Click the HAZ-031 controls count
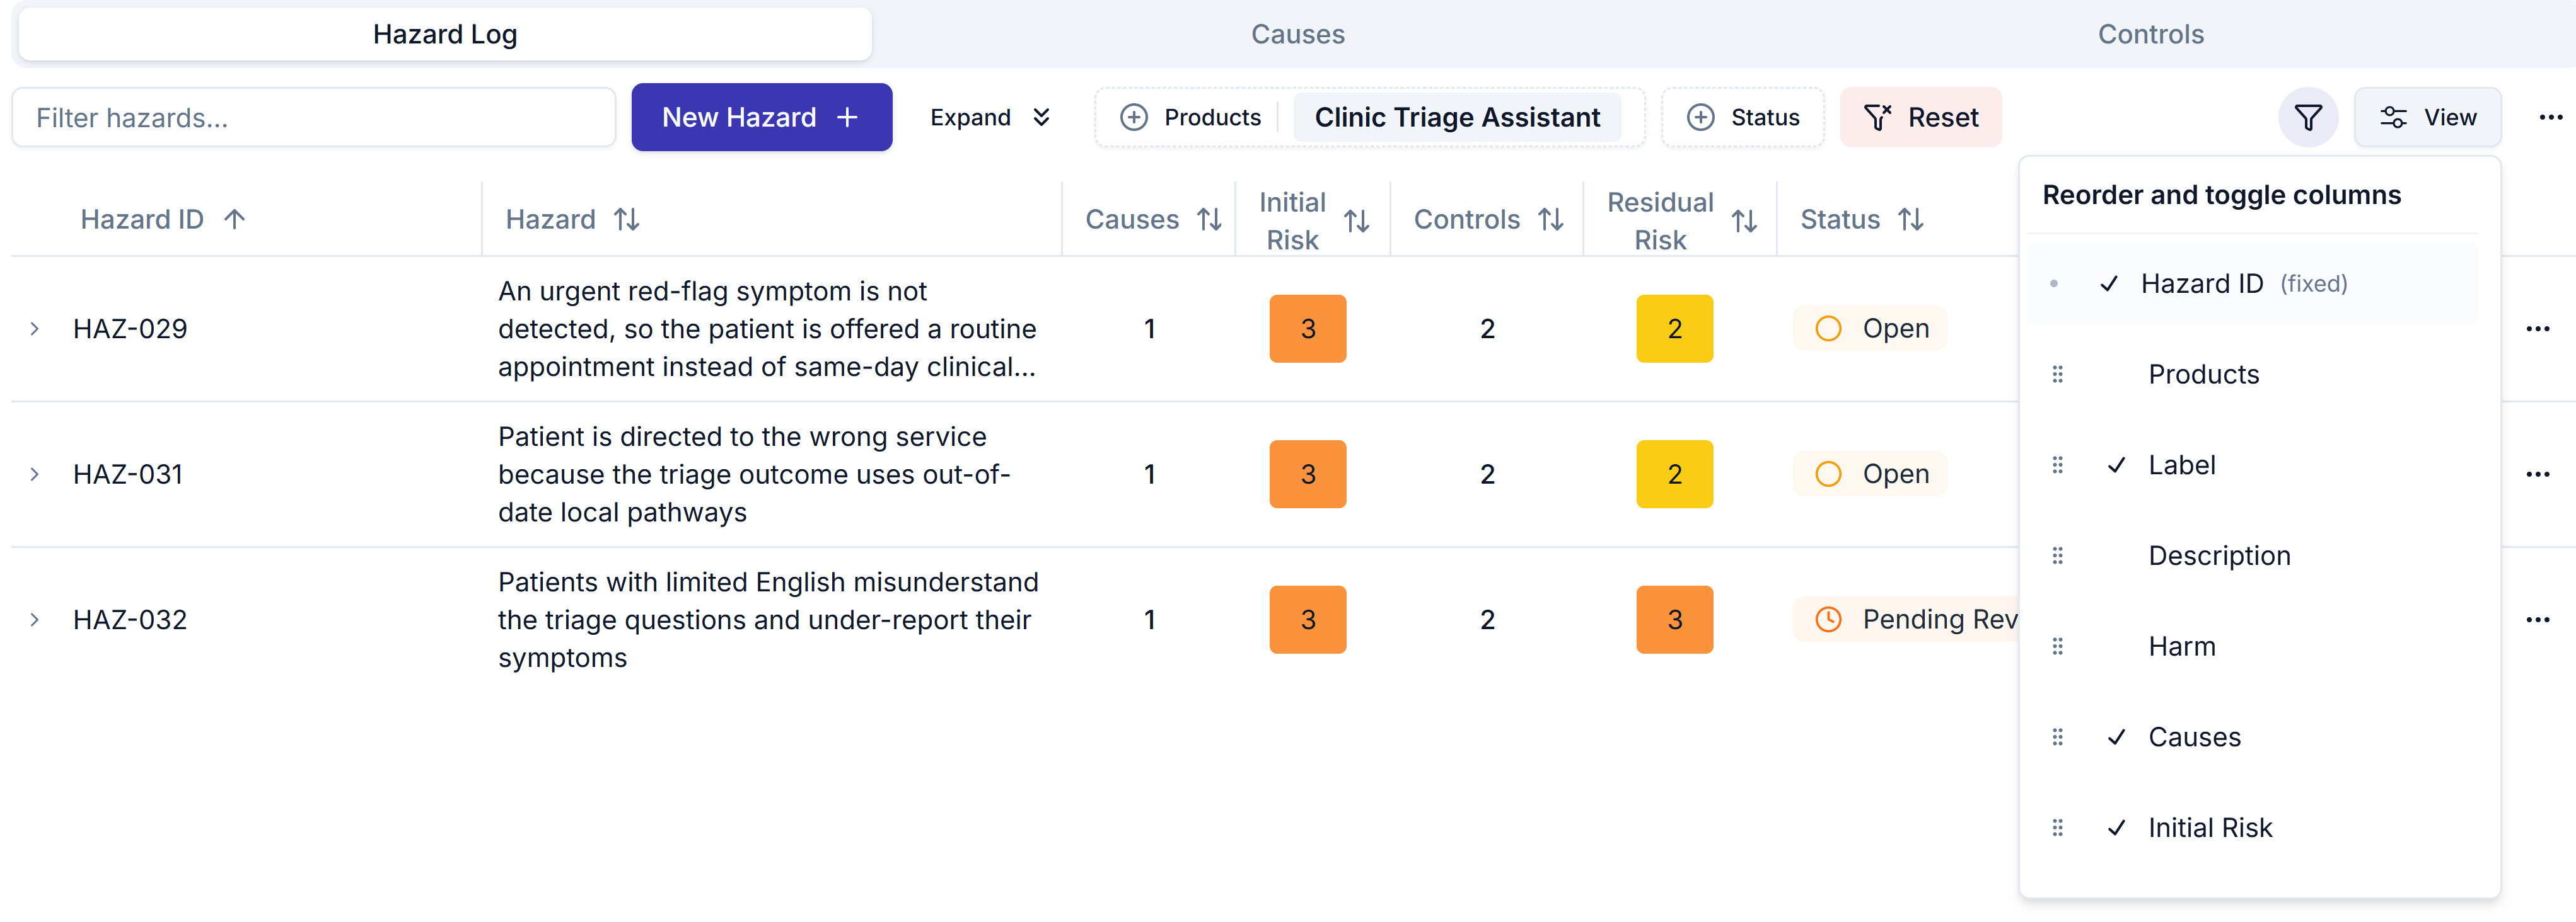This screenshot has width=2576, height=922. (1487, 474)
